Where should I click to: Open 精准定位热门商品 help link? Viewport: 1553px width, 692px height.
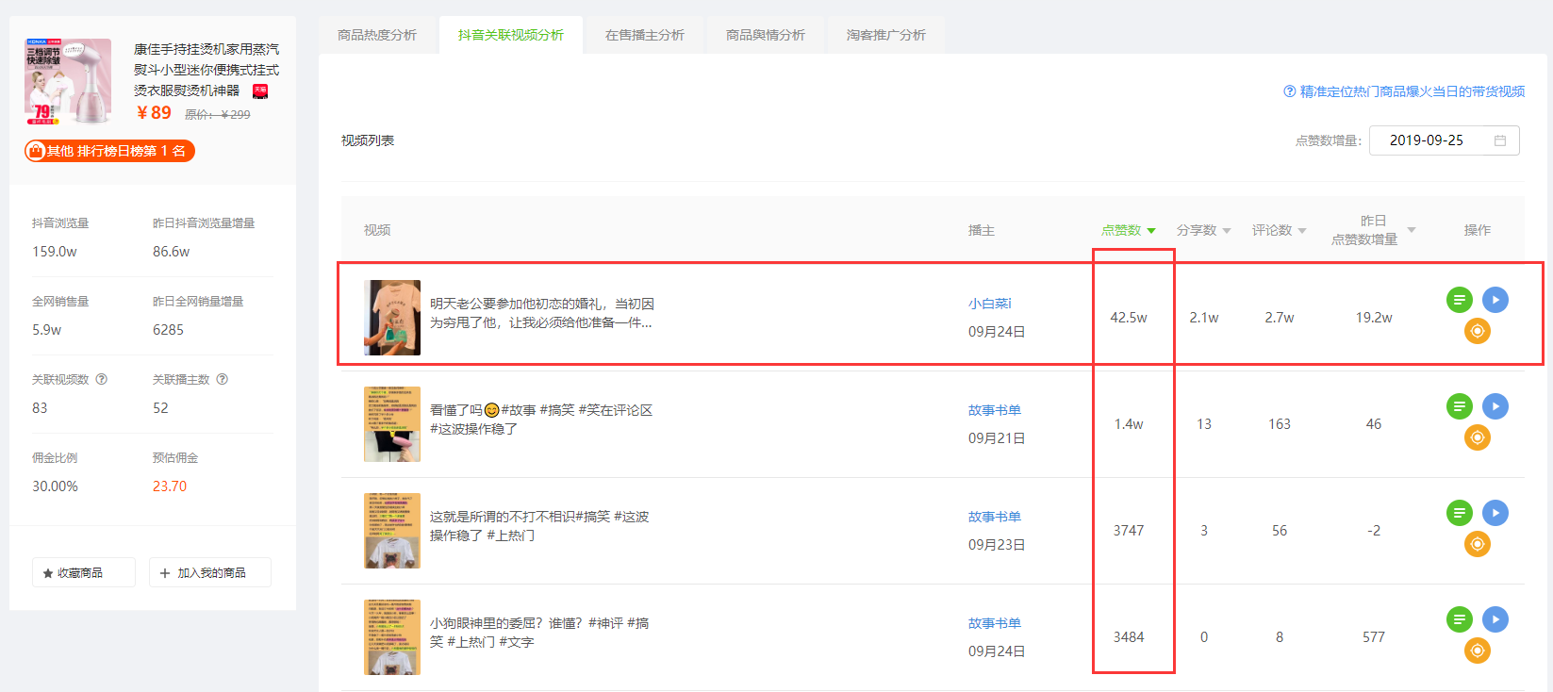point(1404,91)
